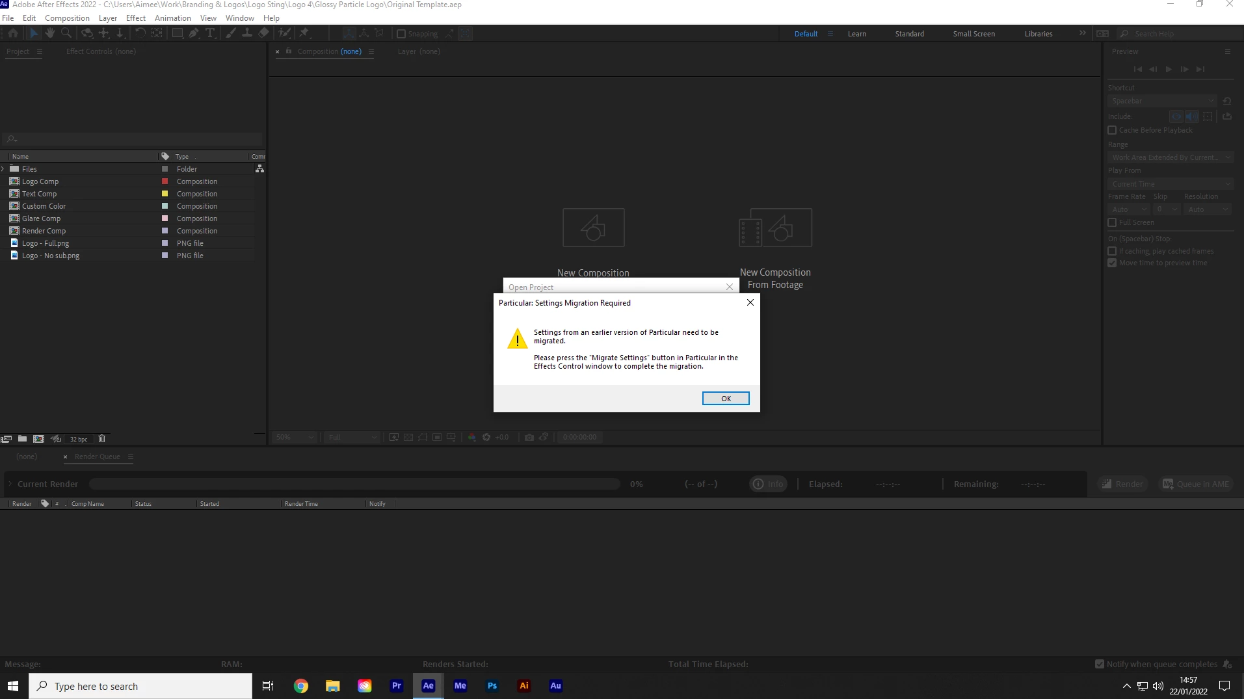The width and height of the screenshot is (1244, 699).
Task: Open the Frame Rate Auto dropdown
Action: click(x=1128, y=209)
